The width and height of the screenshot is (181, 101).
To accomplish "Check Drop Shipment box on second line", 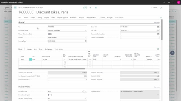I will pos(65,62).
